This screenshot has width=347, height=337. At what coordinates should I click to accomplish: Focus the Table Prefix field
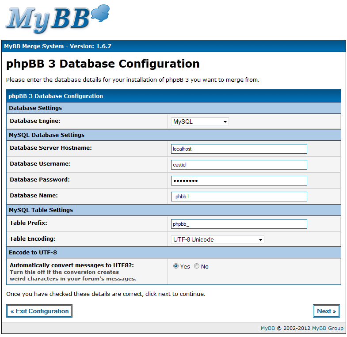(x=239, y=224)
